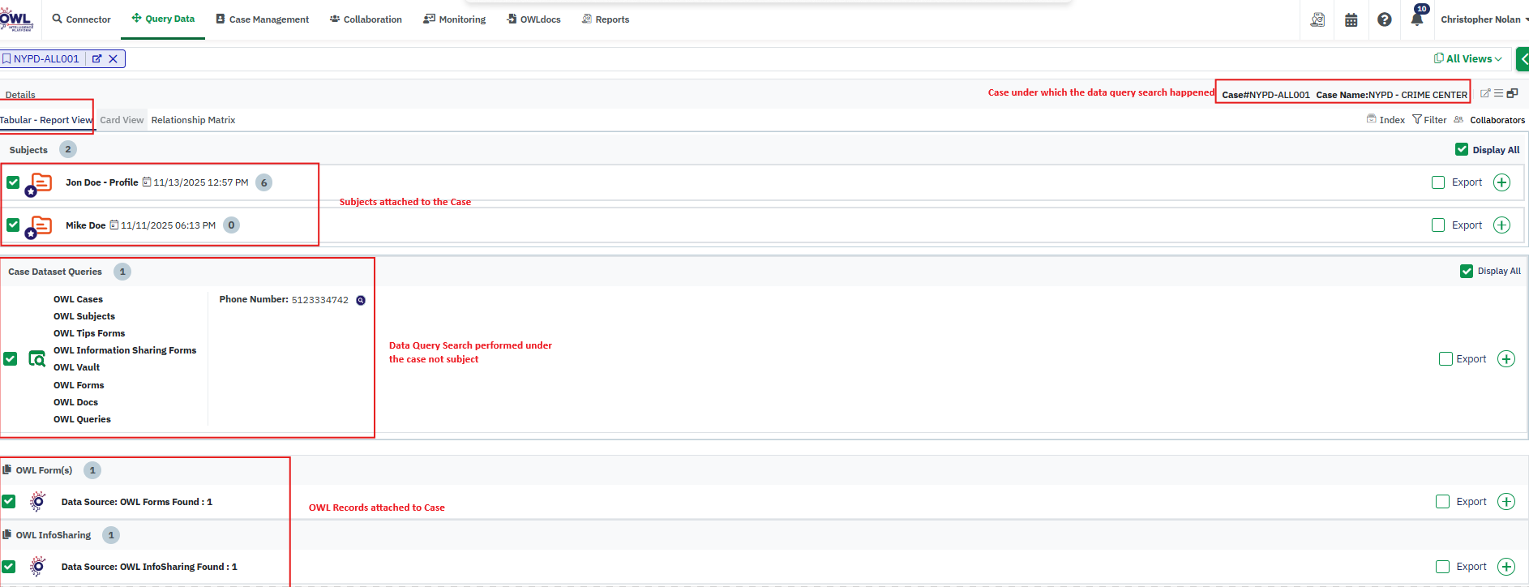Click plus icon for OWL InfoSharing row

pyautogui.click(x=1505, y=567)
